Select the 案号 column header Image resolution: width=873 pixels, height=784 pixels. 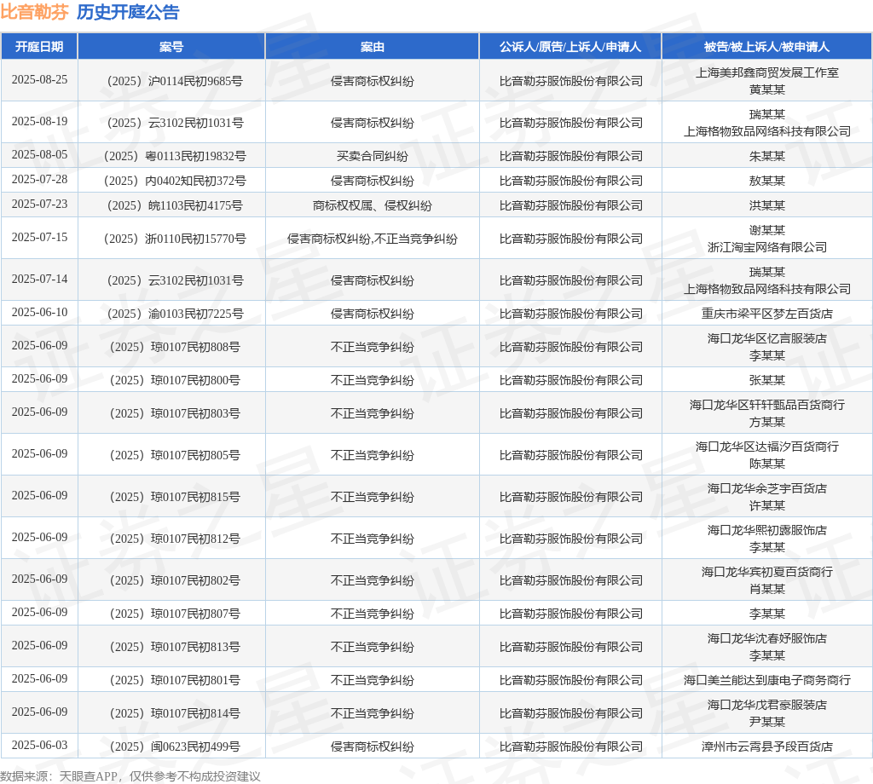click(x=171, y=47)
